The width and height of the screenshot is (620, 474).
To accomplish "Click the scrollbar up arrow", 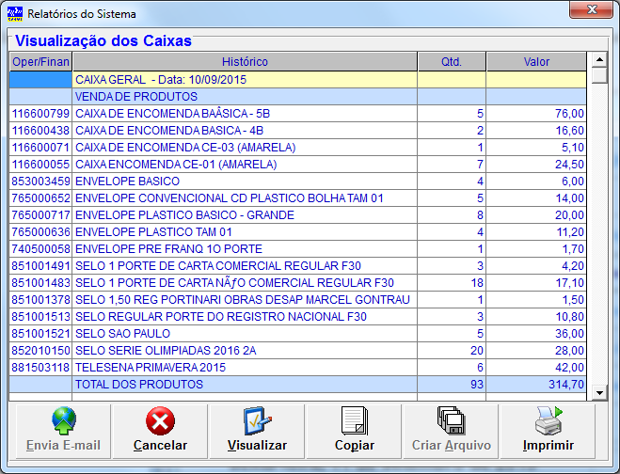I will [x=599, y=59].
